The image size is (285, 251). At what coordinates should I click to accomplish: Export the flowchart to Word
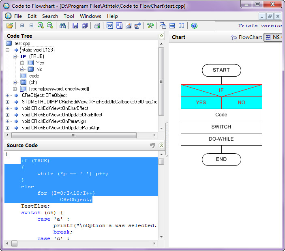point(110,26)
